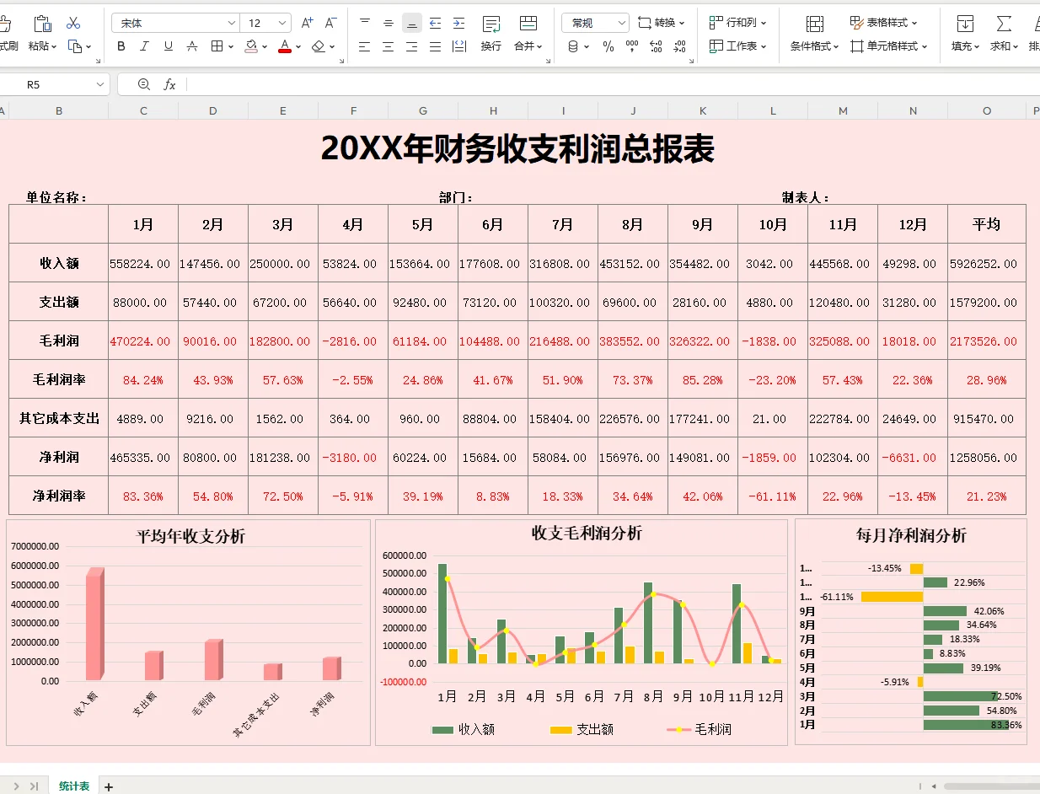Click the 填充 fill button

[x=965, y=34]
